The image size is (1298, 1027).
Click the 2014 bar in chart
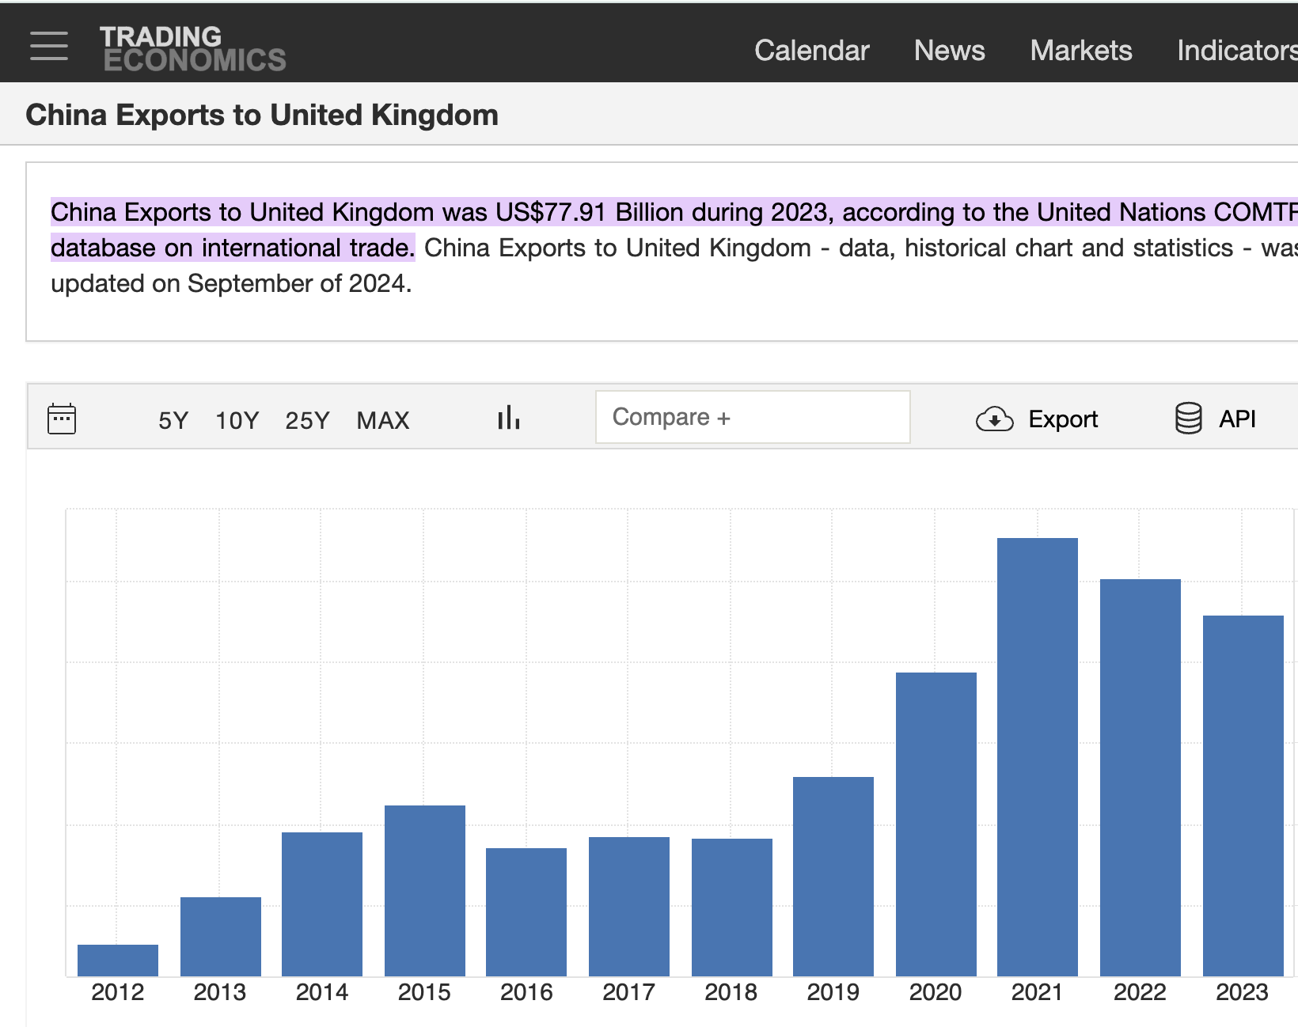coord(322,904)
